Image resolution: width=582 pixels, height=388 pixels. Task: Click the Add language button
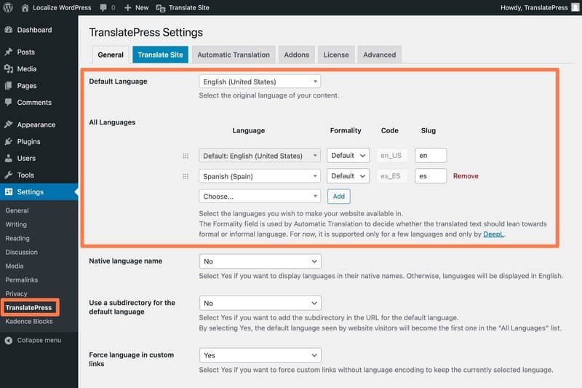338,196
